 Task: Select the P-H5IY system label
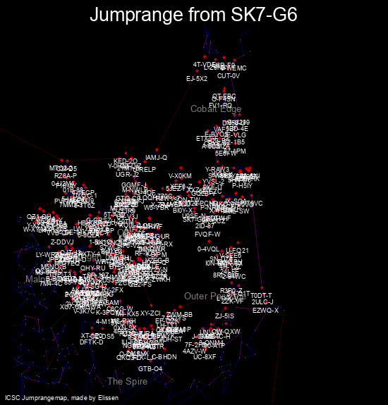242,186
